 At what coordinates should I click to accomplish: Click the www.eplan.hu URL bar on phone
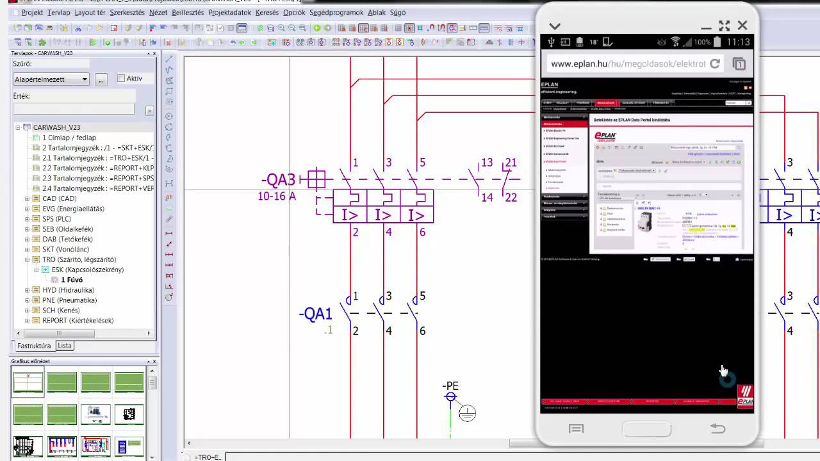click(627, 63)
